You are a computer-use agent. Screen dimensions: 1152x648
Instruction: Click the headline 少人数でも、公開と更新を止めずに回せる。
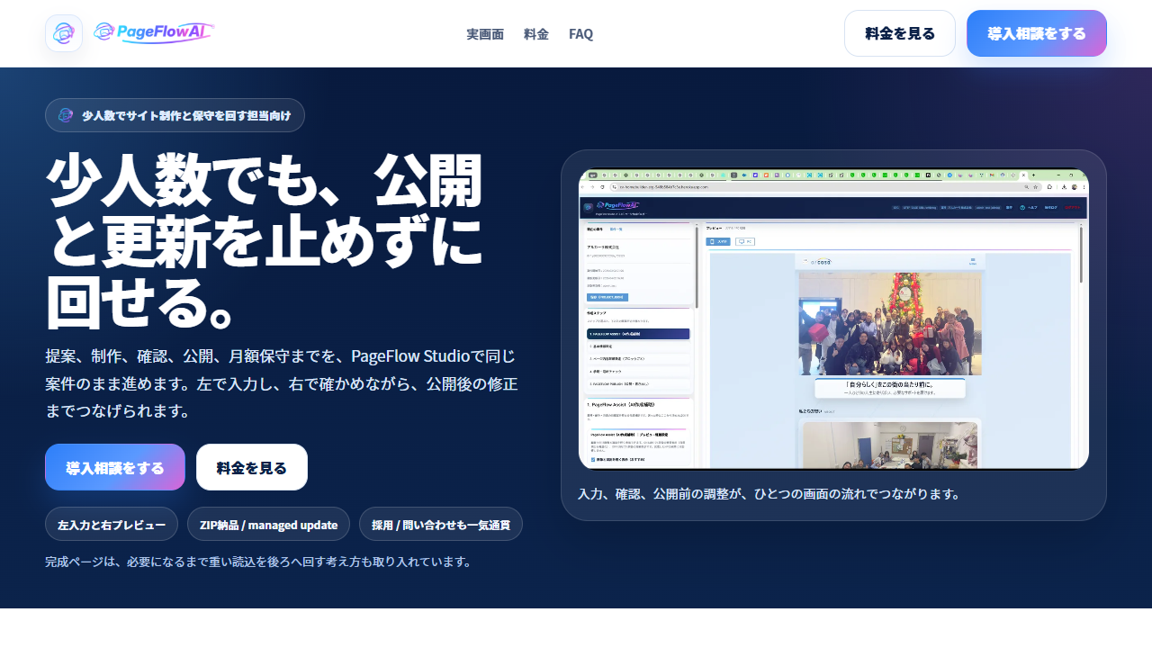[x=265, y=240]
